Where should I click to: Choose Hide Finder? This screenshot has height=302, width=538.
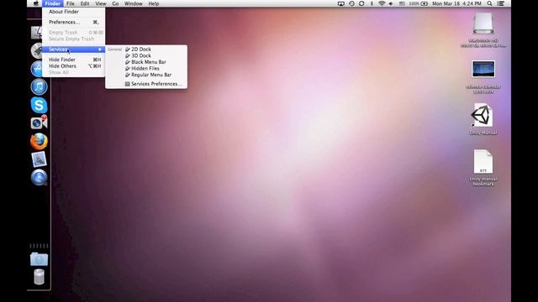73,60
